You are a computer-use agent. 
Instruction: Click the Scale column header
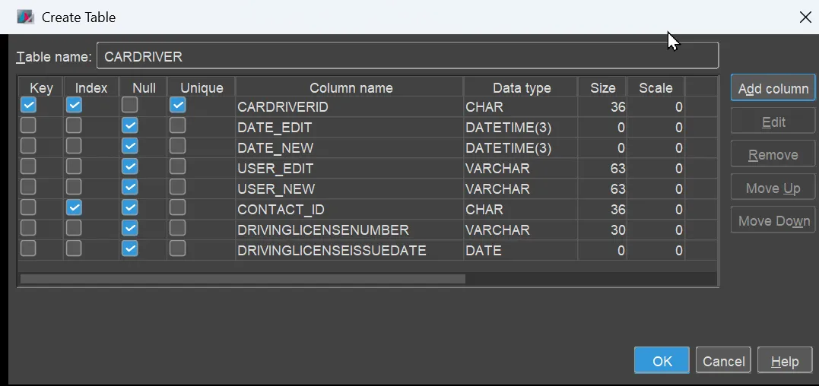point(656,87)
